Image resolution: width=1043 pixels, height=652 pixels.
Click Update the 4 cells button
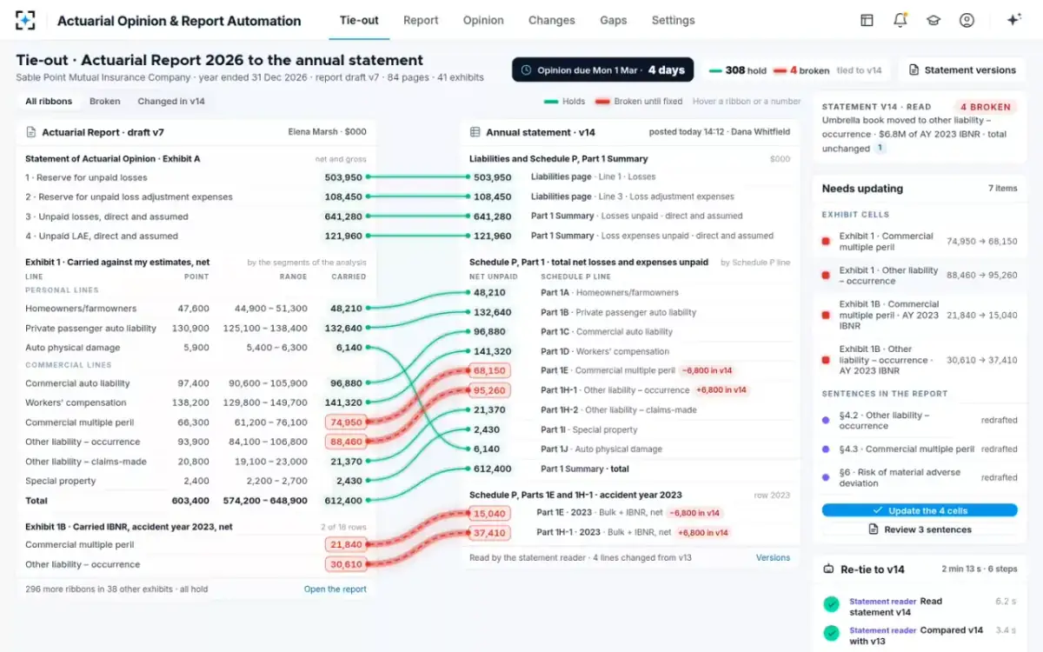920,510
